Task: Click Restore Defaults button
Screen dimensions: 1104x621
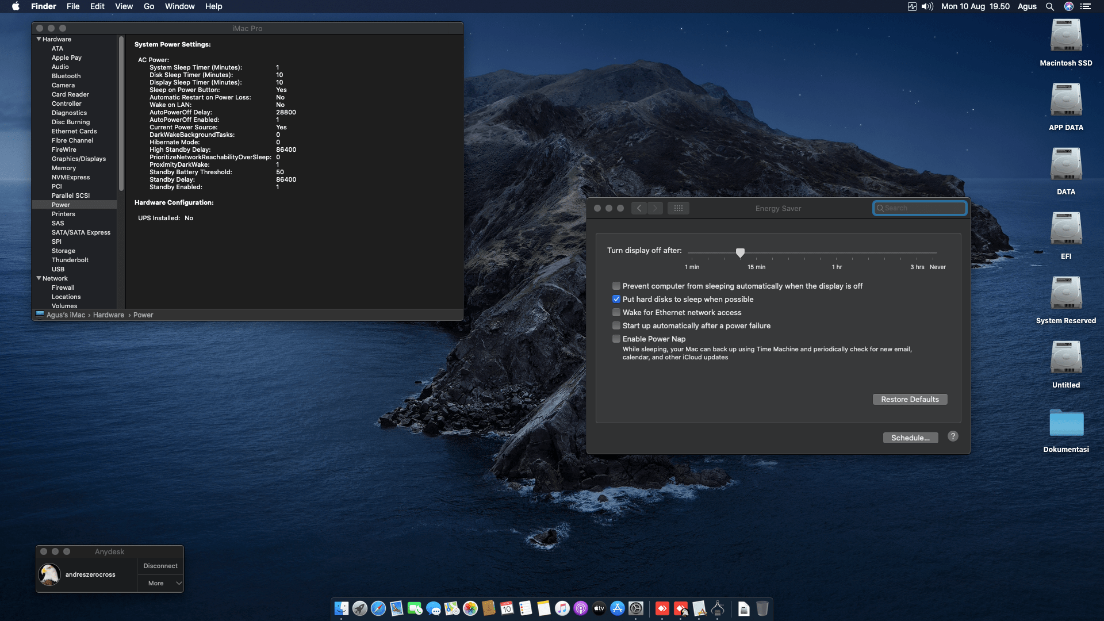Action: click(x=910, y=399)
